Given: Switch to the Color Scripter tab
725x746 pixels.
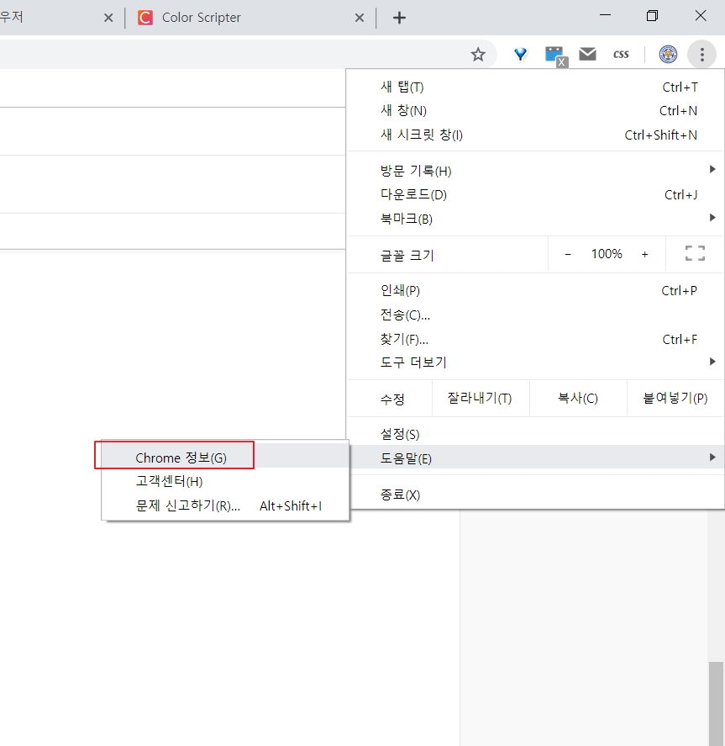Looking at the screenshot, I should click(x=250, y=18).
